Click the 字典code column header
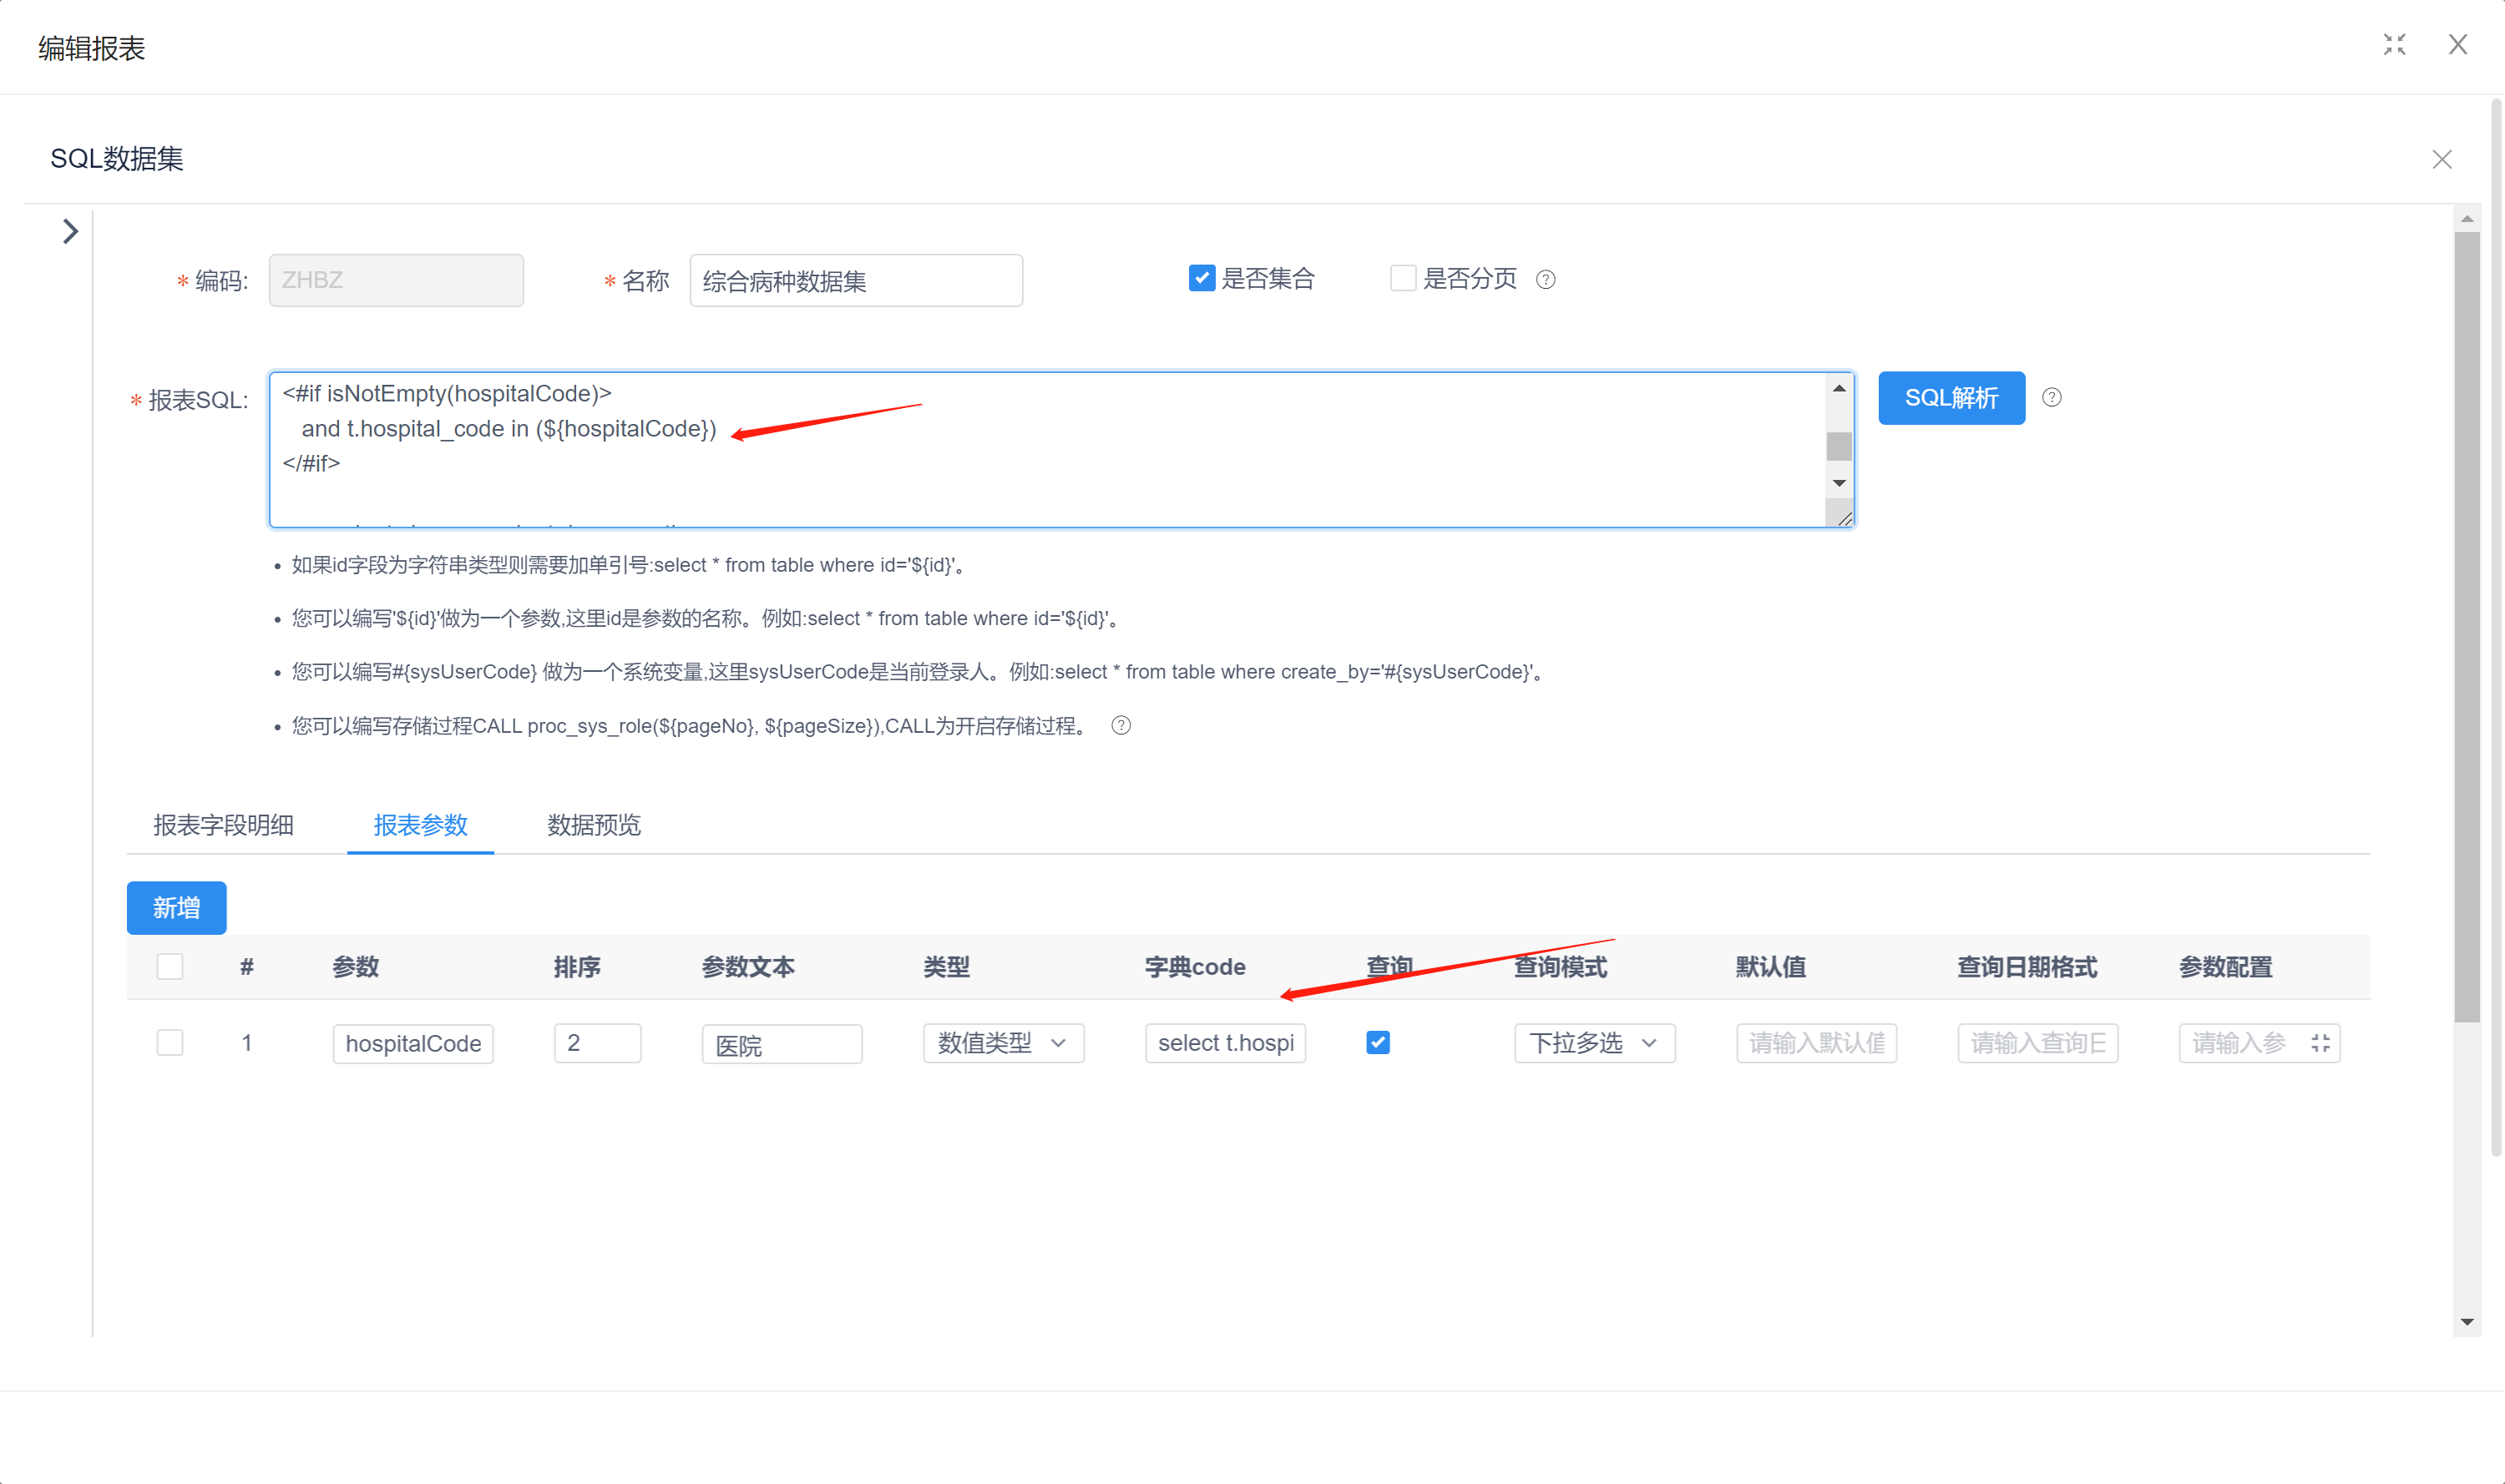2505x1484 pixels. click(x=1196, y=967)
